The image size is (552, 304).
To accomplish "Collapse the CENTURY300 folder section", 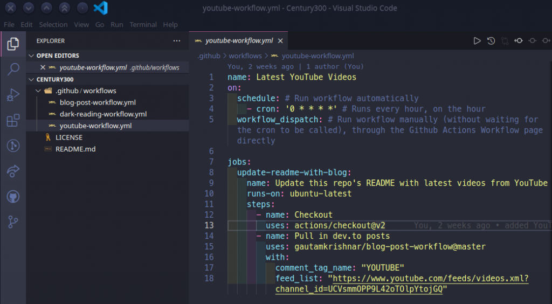I will coord(32,79).
